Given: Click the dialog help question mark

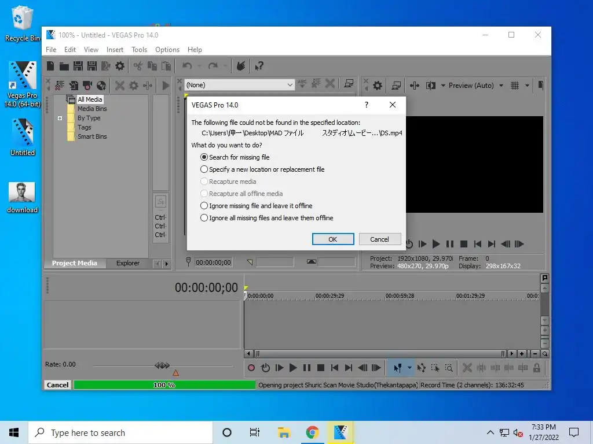Looking at the screenshot, I should (x=366, y=105).
